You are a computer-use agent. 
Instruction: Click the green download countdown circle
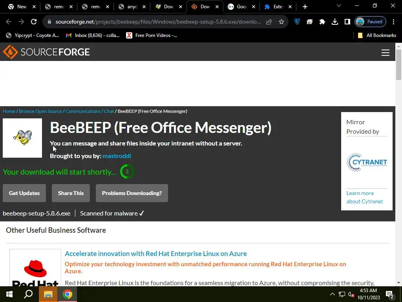pyautogui.click(x=127, y=171)
